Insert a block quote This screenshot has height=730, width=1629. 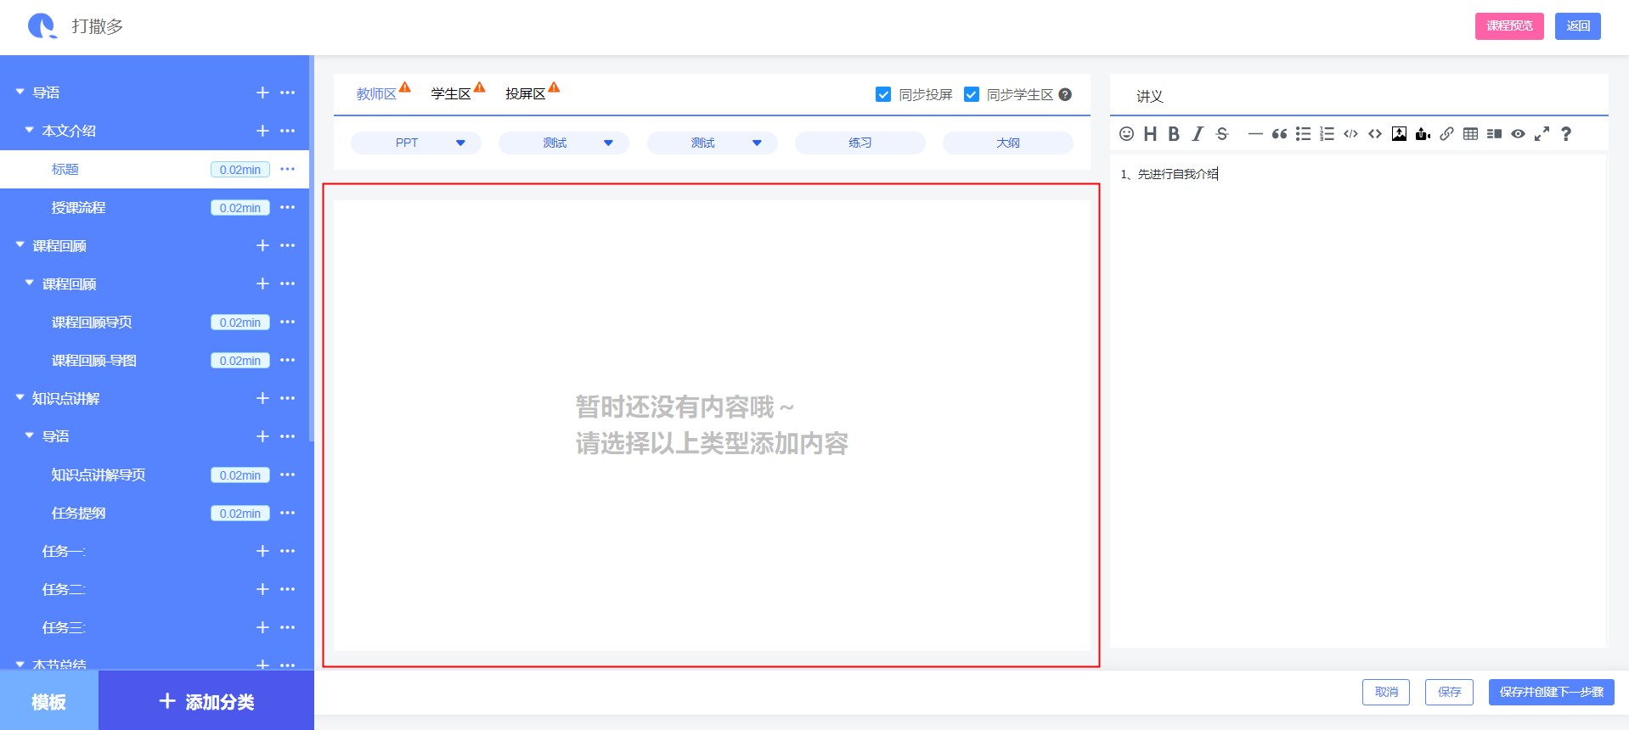[x=1279, y=133]
